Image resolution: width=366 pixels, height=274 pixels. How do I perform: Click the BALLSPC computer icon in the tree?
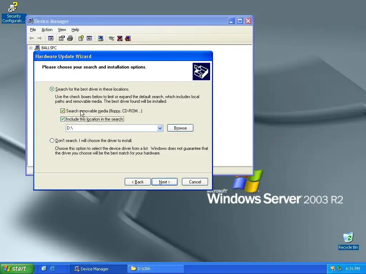[37, 48]
